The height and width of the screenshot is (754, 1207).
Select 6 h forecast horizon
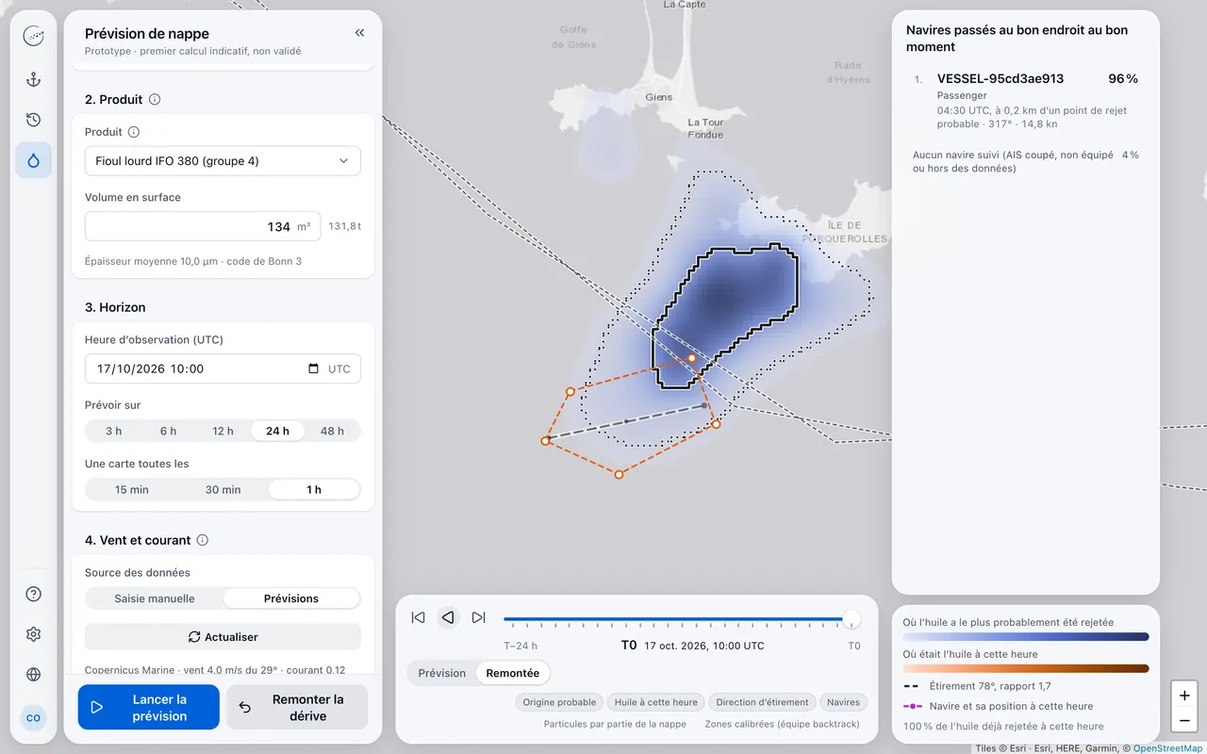168,431
